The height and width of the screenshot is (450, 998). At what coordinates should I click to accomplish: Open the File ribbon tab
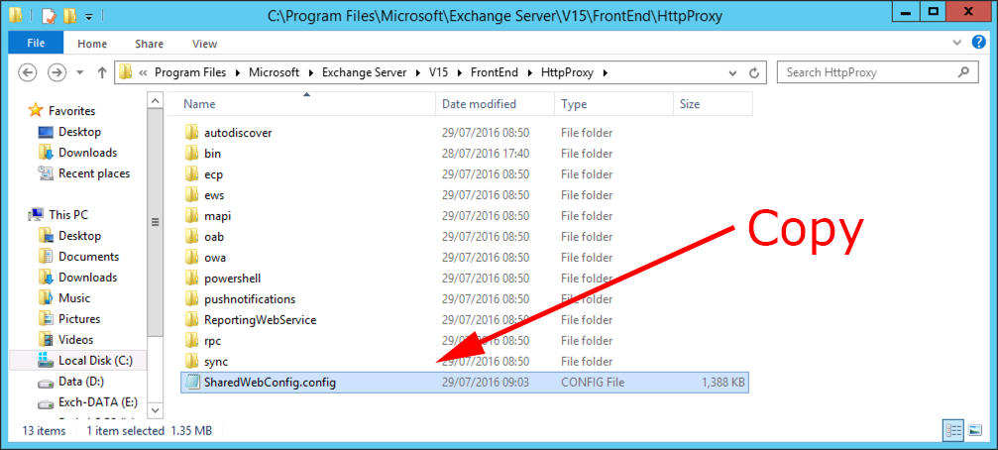36,44
